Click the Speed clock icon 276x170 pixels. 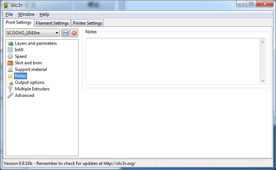tap(10, 57)
